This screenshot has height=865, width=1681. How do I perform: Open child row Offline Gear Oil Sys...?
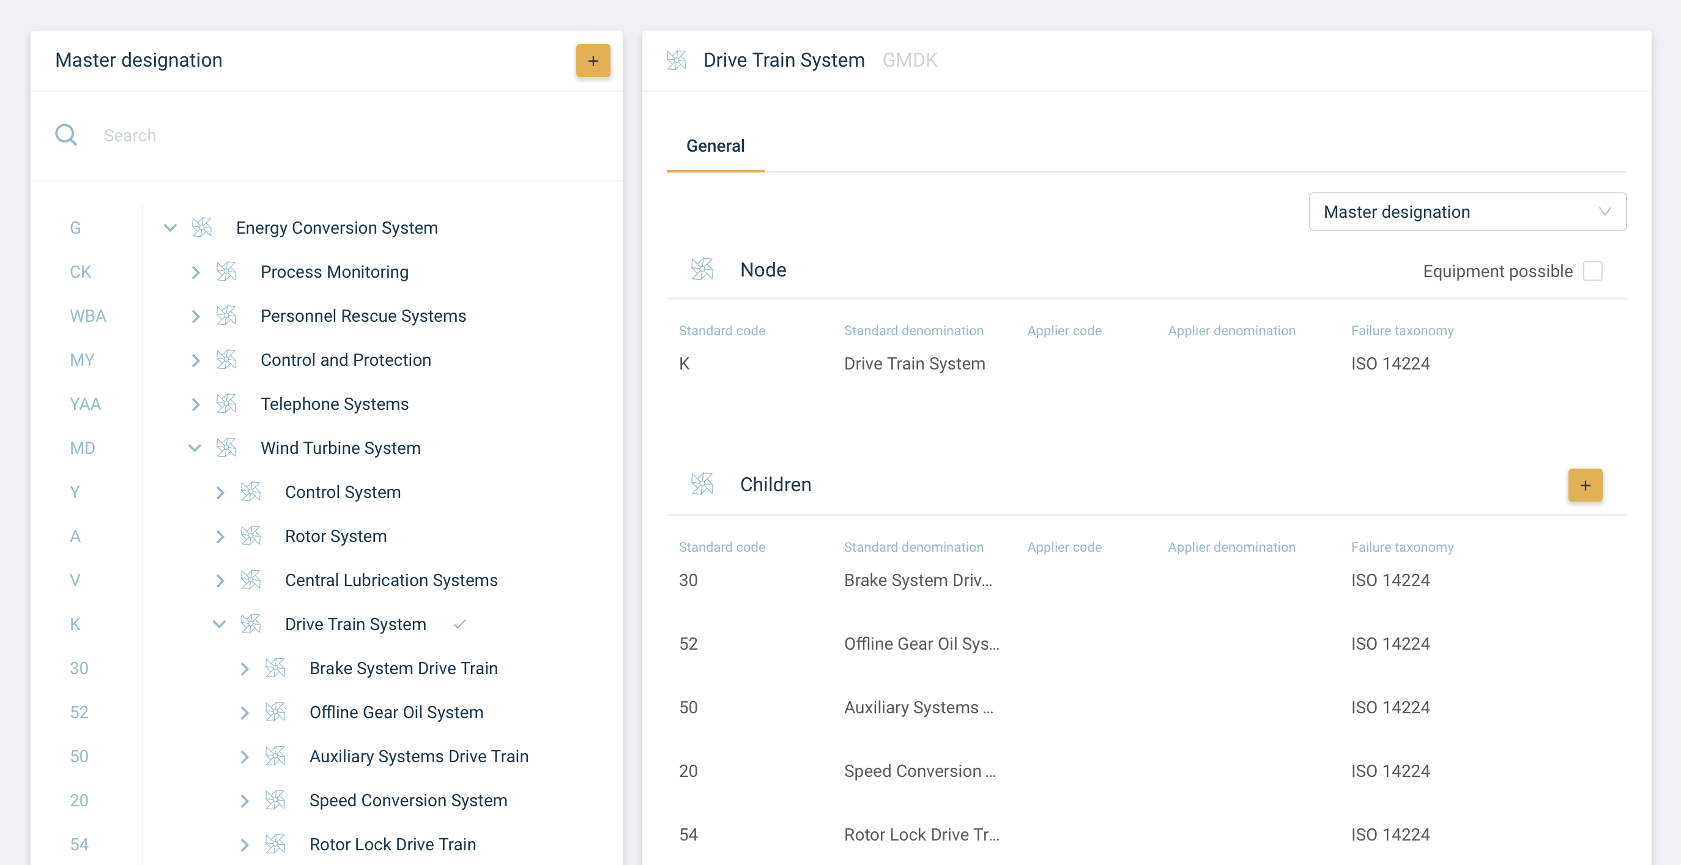tap(1146, 644)
